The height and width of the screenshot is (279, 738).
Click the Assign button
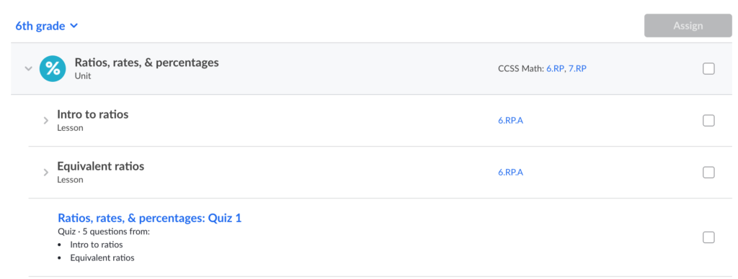pyautogui.click(x=688, y=26)
